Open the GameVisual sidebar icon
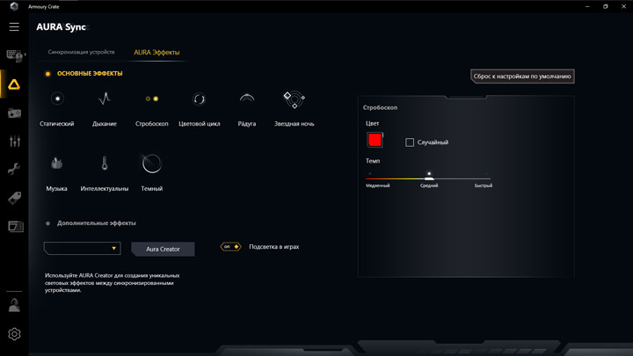Screen dimensions: 633x356 pos(15,113)
